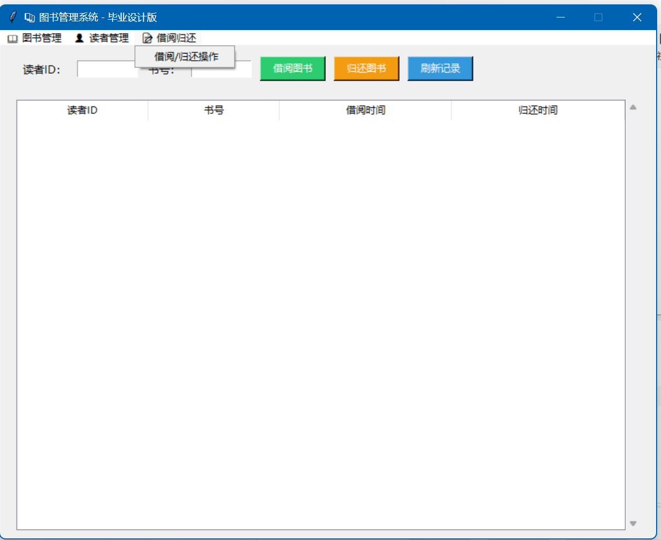This screenshot has height=540, width=661.
Task: Click the 归还时间 column header
Action: point(538,110)
